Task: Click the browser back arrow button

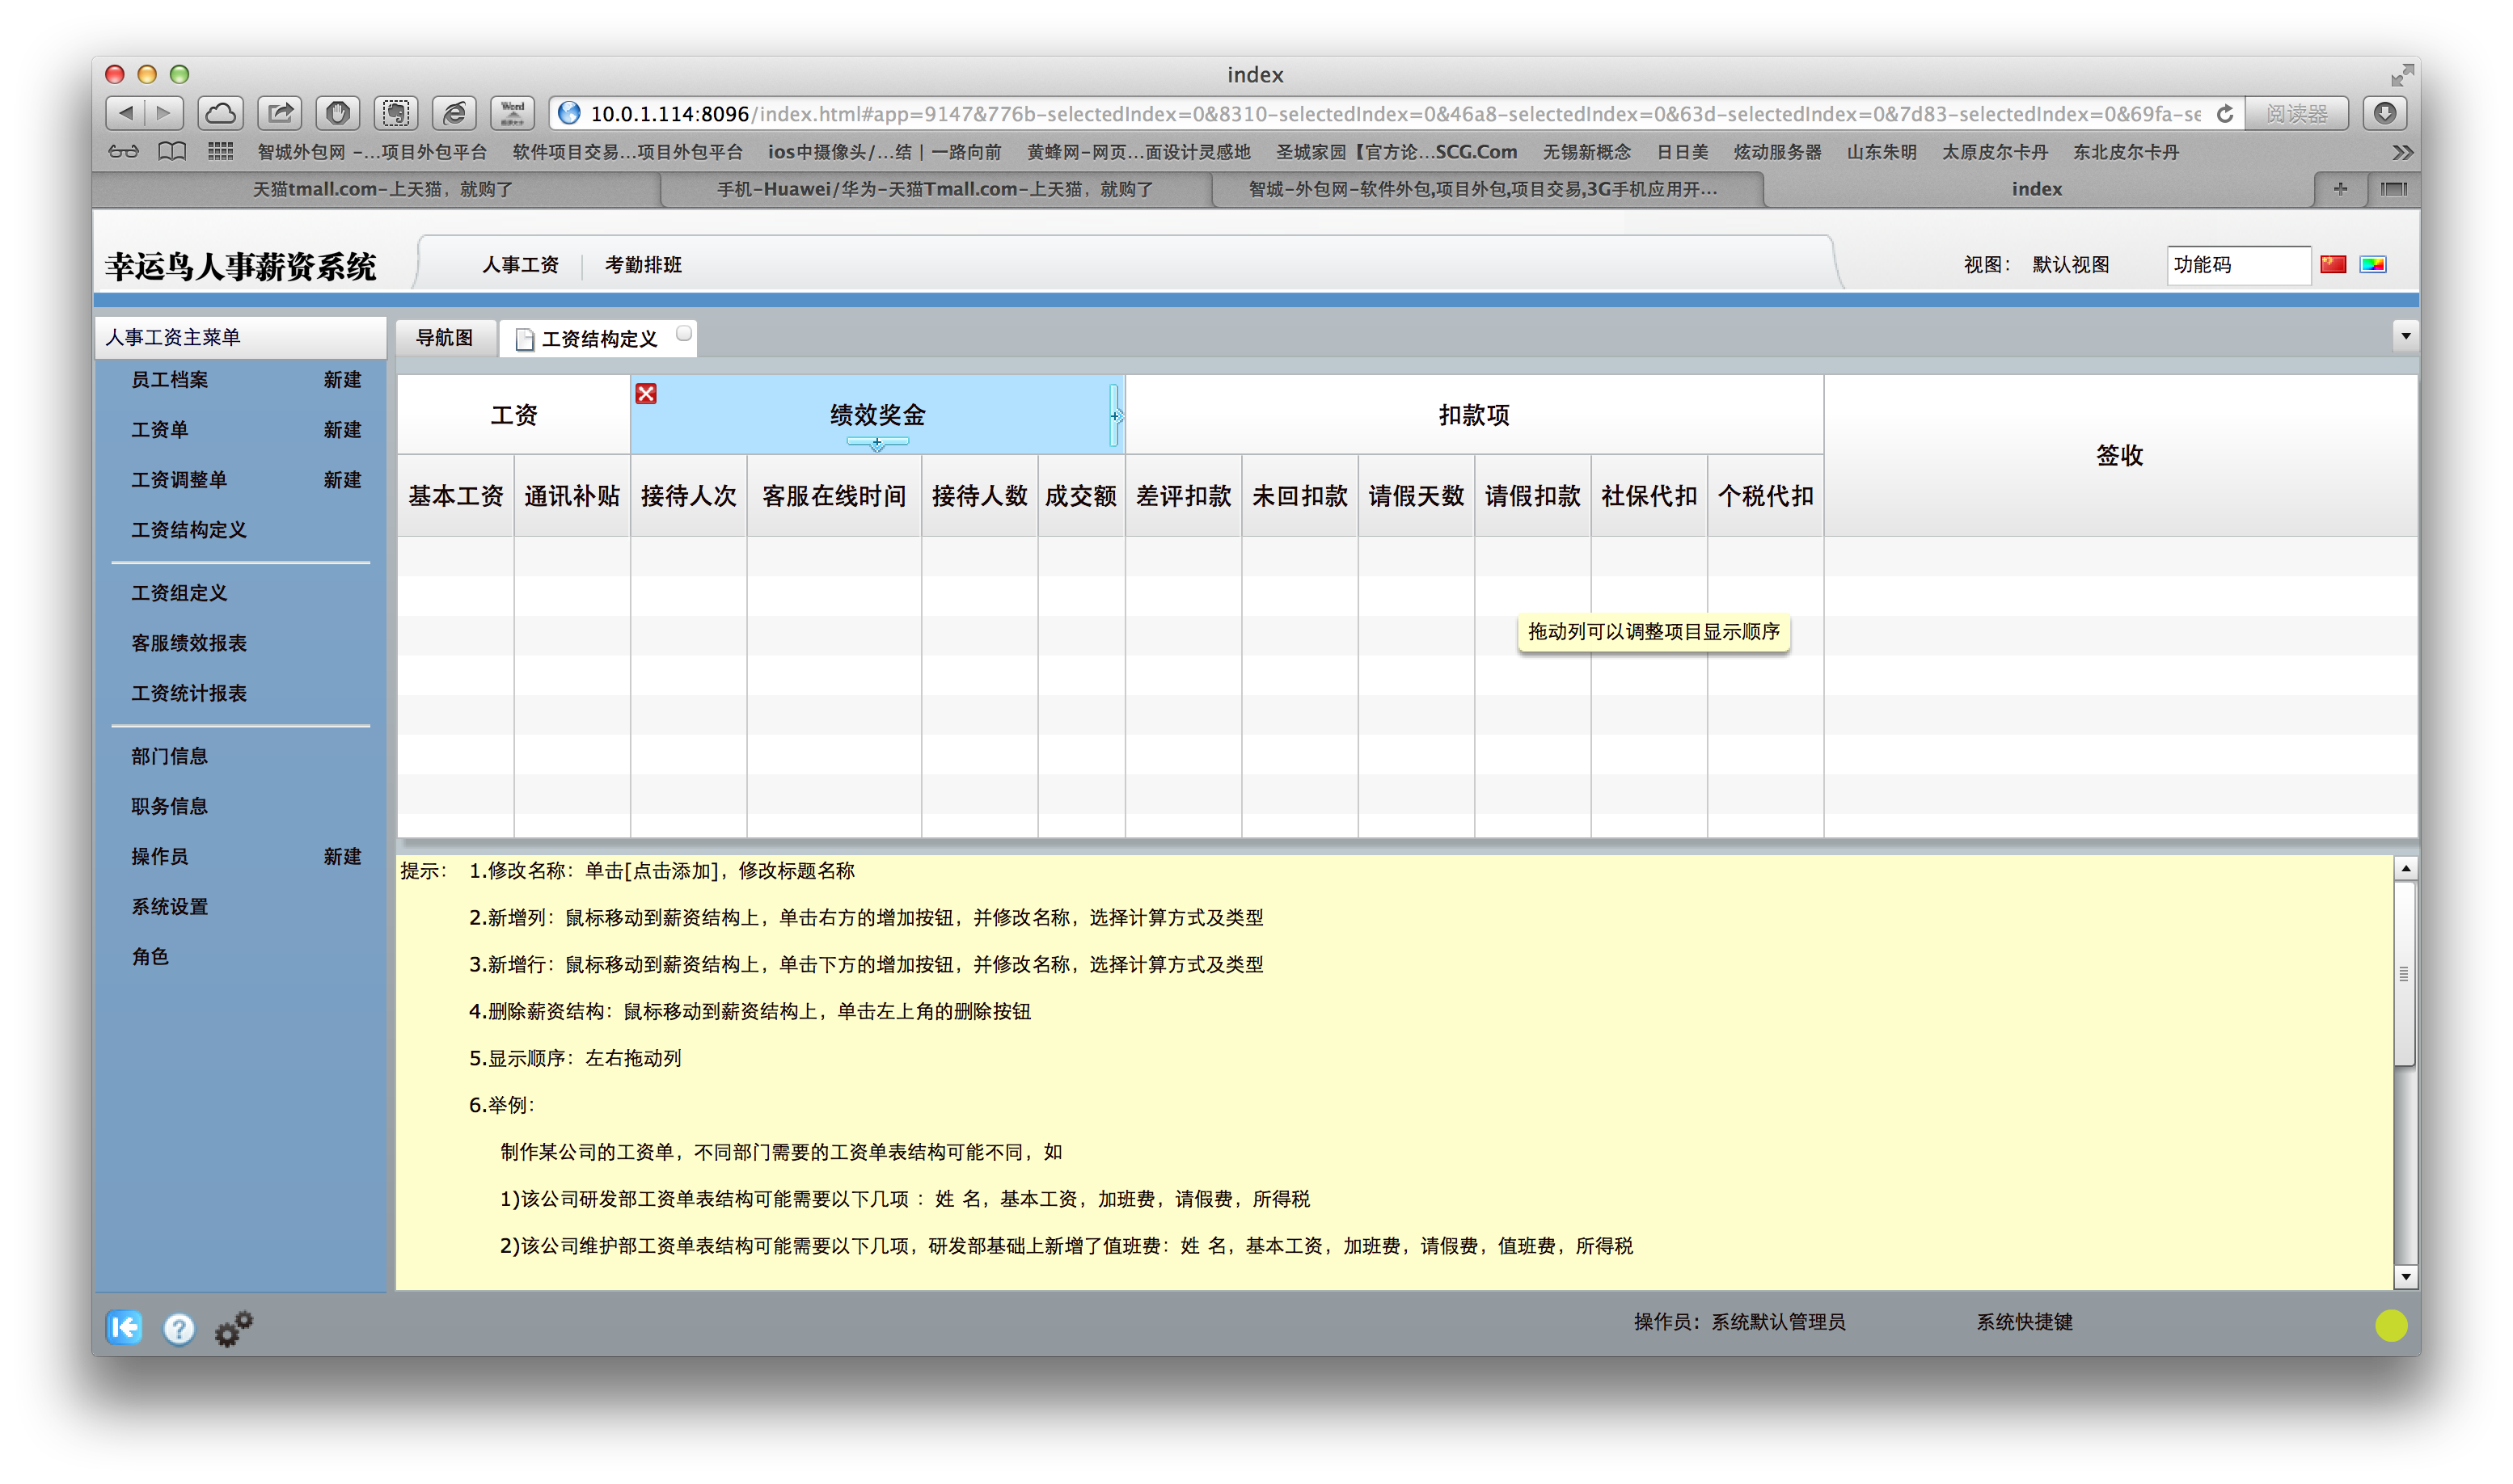Action: pos(125,113)
